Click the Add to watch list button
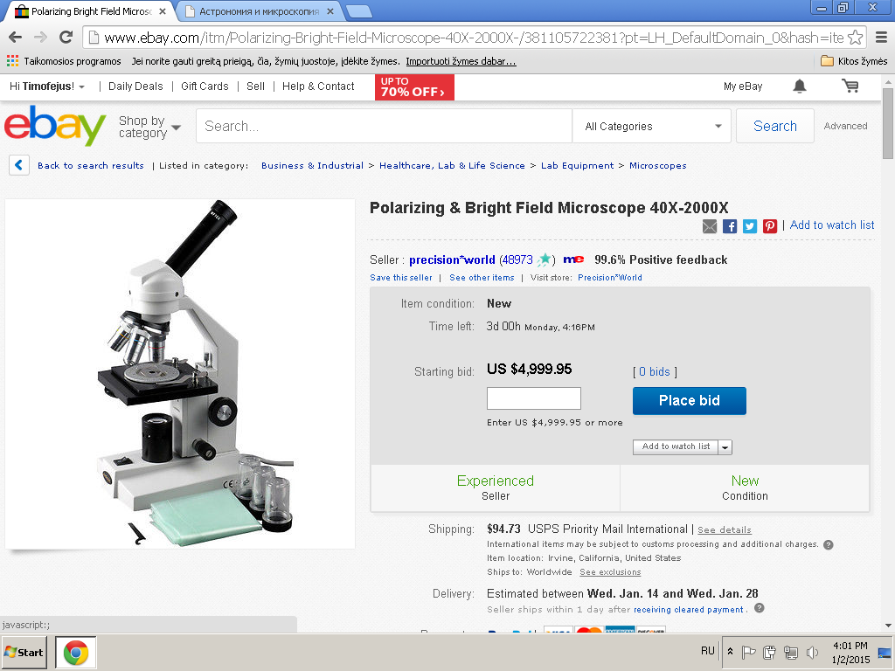The height and width of the screenshot is (671, 895). [676, 446]
